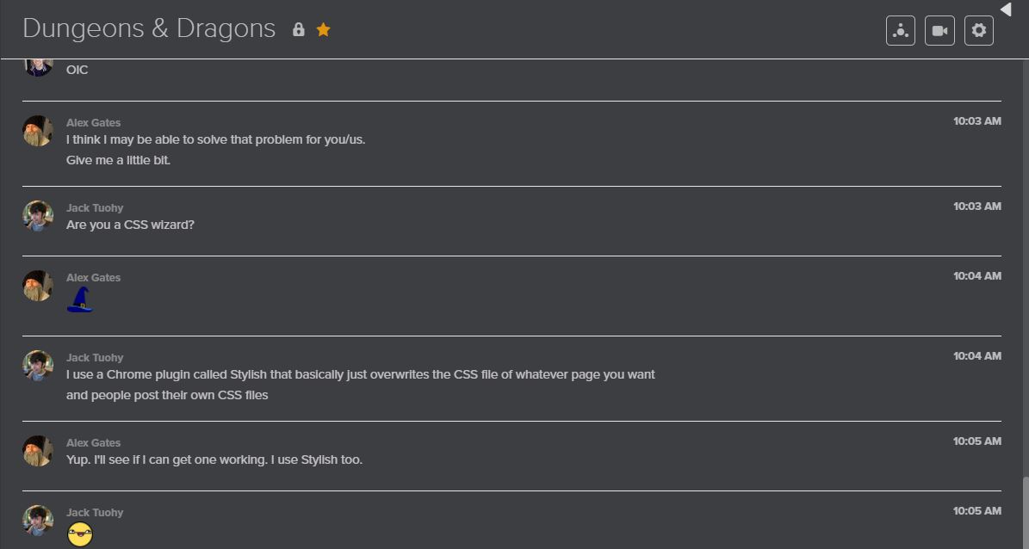Click the yellow smiley emoticon at bottom
The image size is (1029, 549).
point(80,534)
